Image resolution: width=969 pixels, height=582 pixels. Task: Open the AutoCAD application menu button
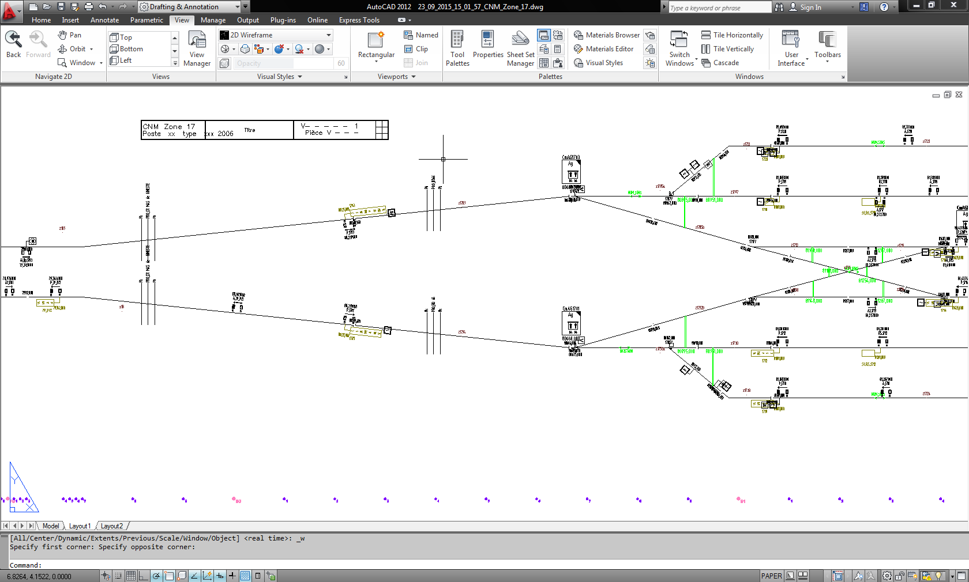coord(11,10)
